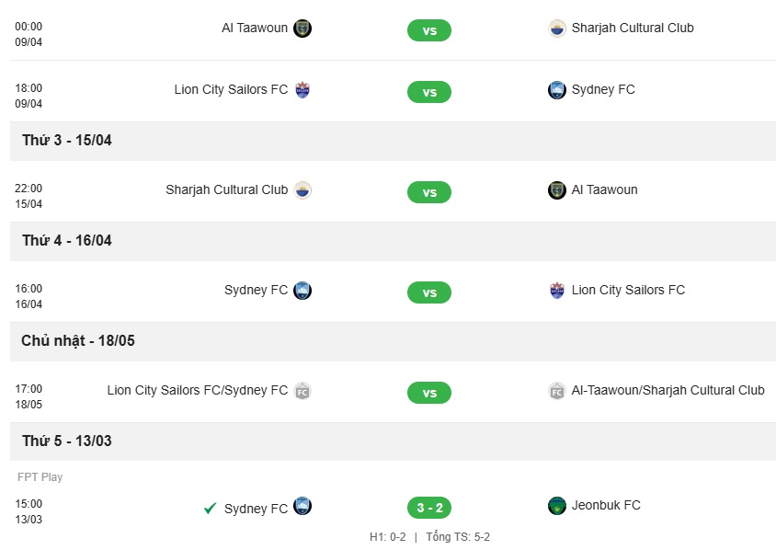Click Al Taawoun crest in 22:00 match
The height and width of the screenshot is (550, 776).
[x=557, y=190]
